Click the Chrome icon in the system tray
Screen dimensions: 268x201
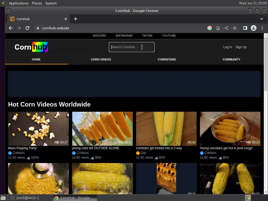(x=248, y=198)
